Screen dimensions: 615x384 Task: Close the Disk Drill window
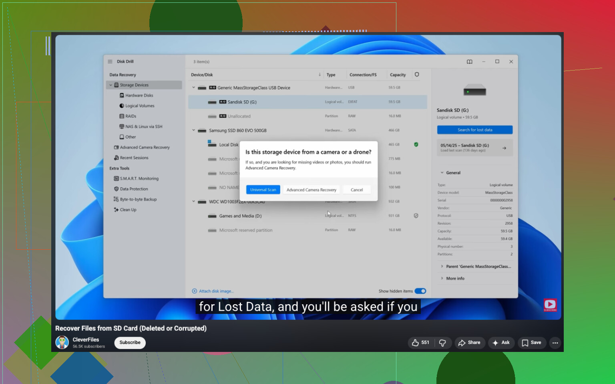(511, 62)
